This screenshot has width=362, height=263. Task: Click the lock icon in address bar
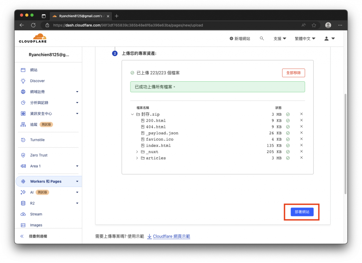click(x=47, y=25)
